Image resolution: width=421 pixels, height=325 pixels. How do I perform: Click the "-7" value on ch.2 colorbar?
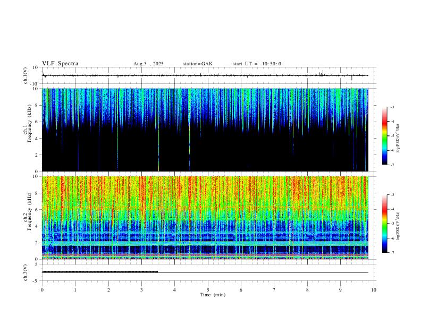(x=392, y=253)
